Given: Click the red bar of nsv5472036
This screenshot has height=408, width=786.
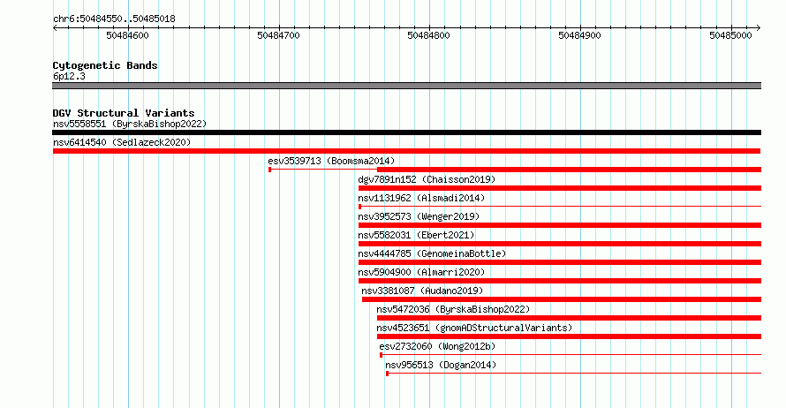Looking at the screenshot, I should pyautogui.click(x=569, y=318).
